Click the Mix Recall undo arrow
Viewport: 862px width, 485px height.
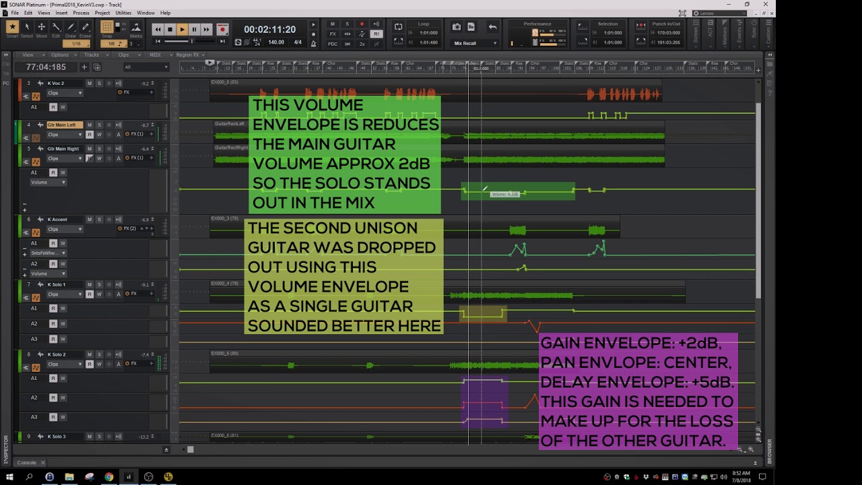pos(492,27)
